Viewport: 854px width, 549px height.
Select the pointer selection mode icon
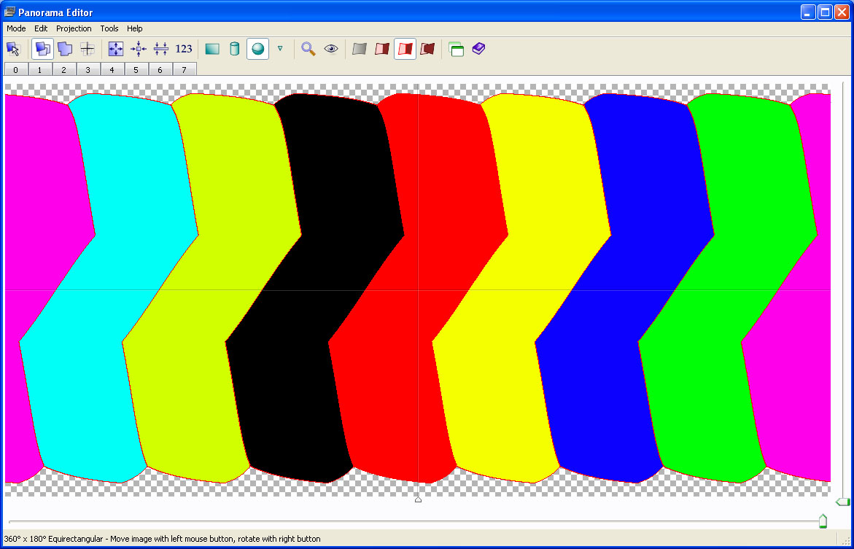click(x=13, y=49)
